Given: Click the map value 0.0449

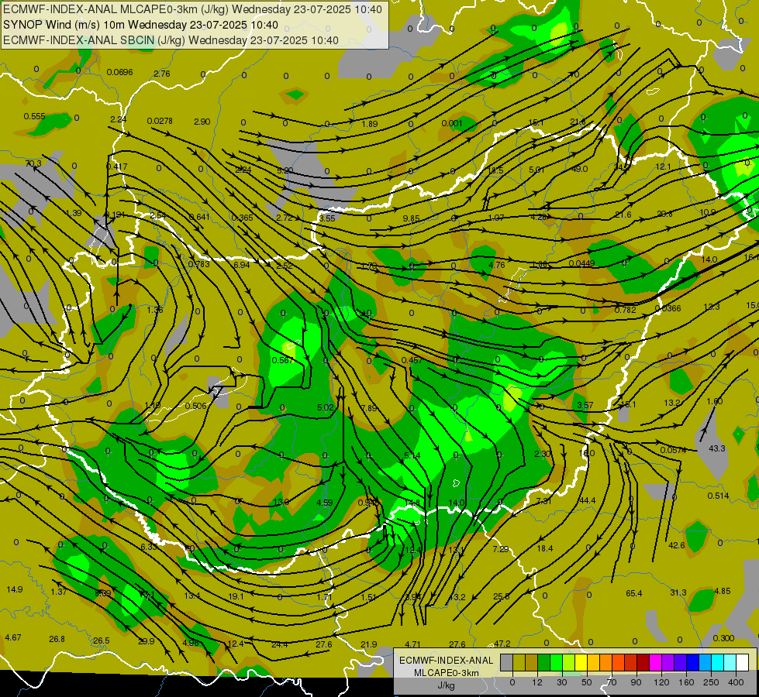Looking at the screenshot, I should [581, 263].
